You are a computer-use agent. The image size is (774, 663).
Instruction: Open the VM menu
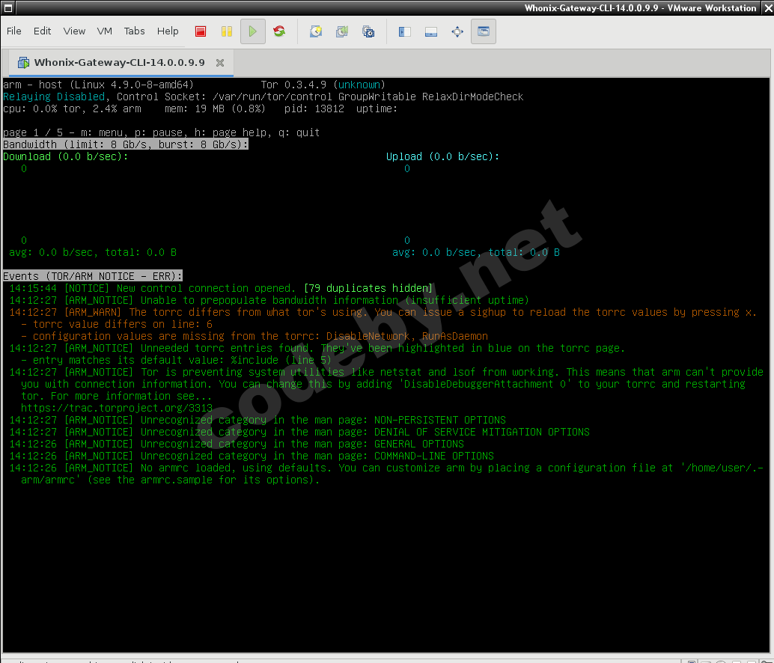click(x=105, y=31)
